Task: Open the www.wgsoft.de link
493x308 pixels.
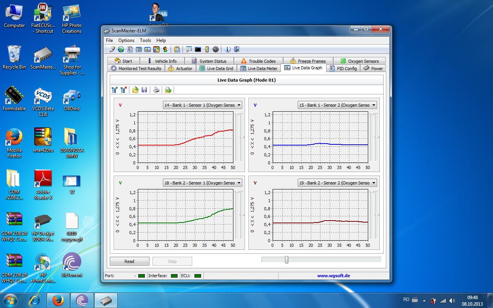Action: pyautogui.click(x=334, y=276)
